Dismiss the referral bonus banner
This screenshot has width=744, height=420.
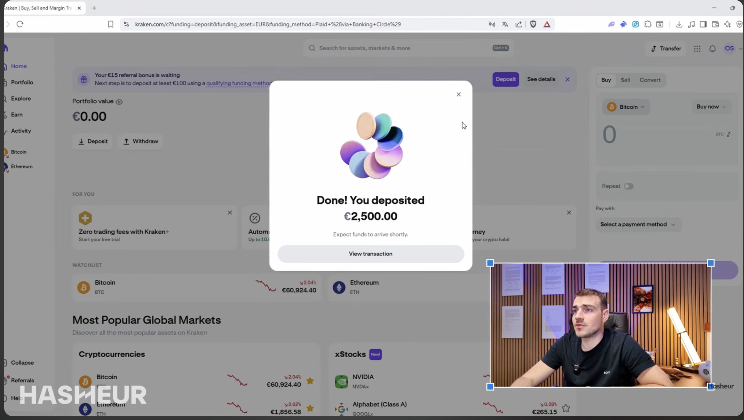click(567, 79)
